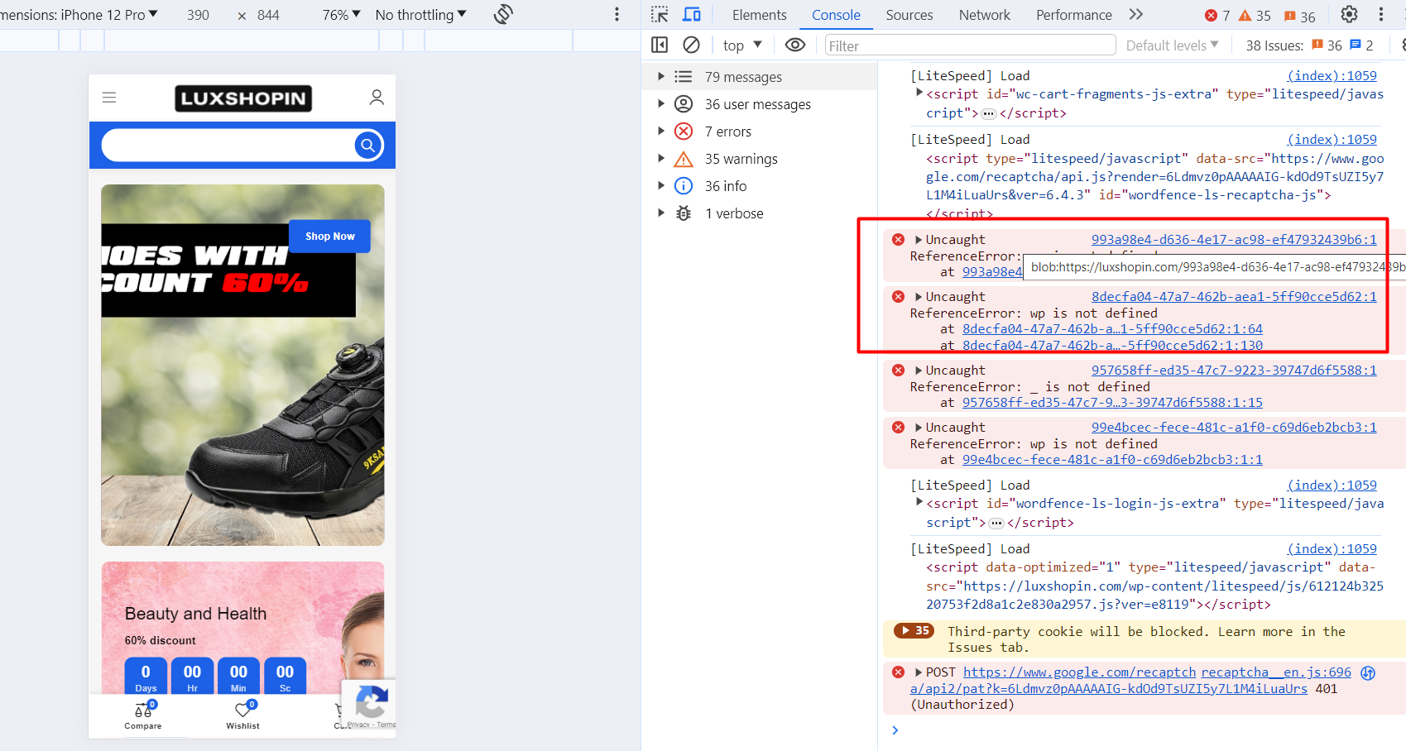Click the live expression eye icon
This screenshot has height=751, width=1406.
[x=795, y=45]
